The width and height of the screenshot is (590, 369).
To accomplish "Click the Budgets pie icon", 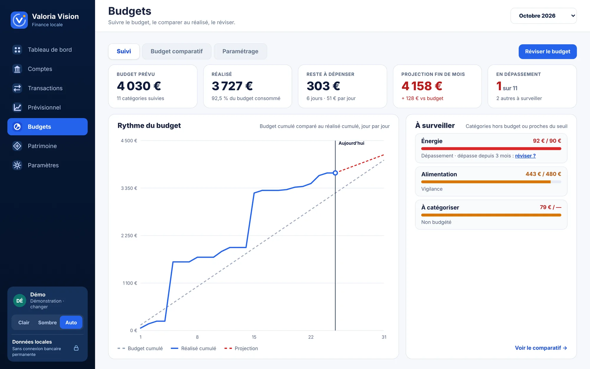I will click(x=17, y=127).
